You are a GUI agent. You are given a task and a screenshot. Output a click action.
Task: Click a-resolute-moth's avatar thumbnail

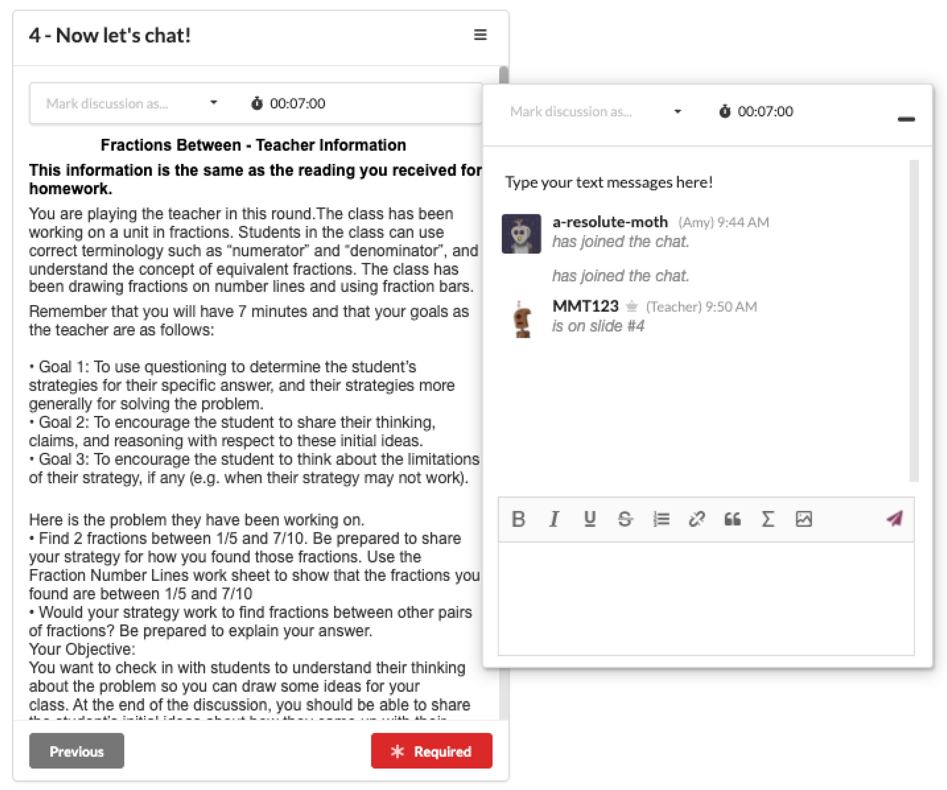coord(521,234)
